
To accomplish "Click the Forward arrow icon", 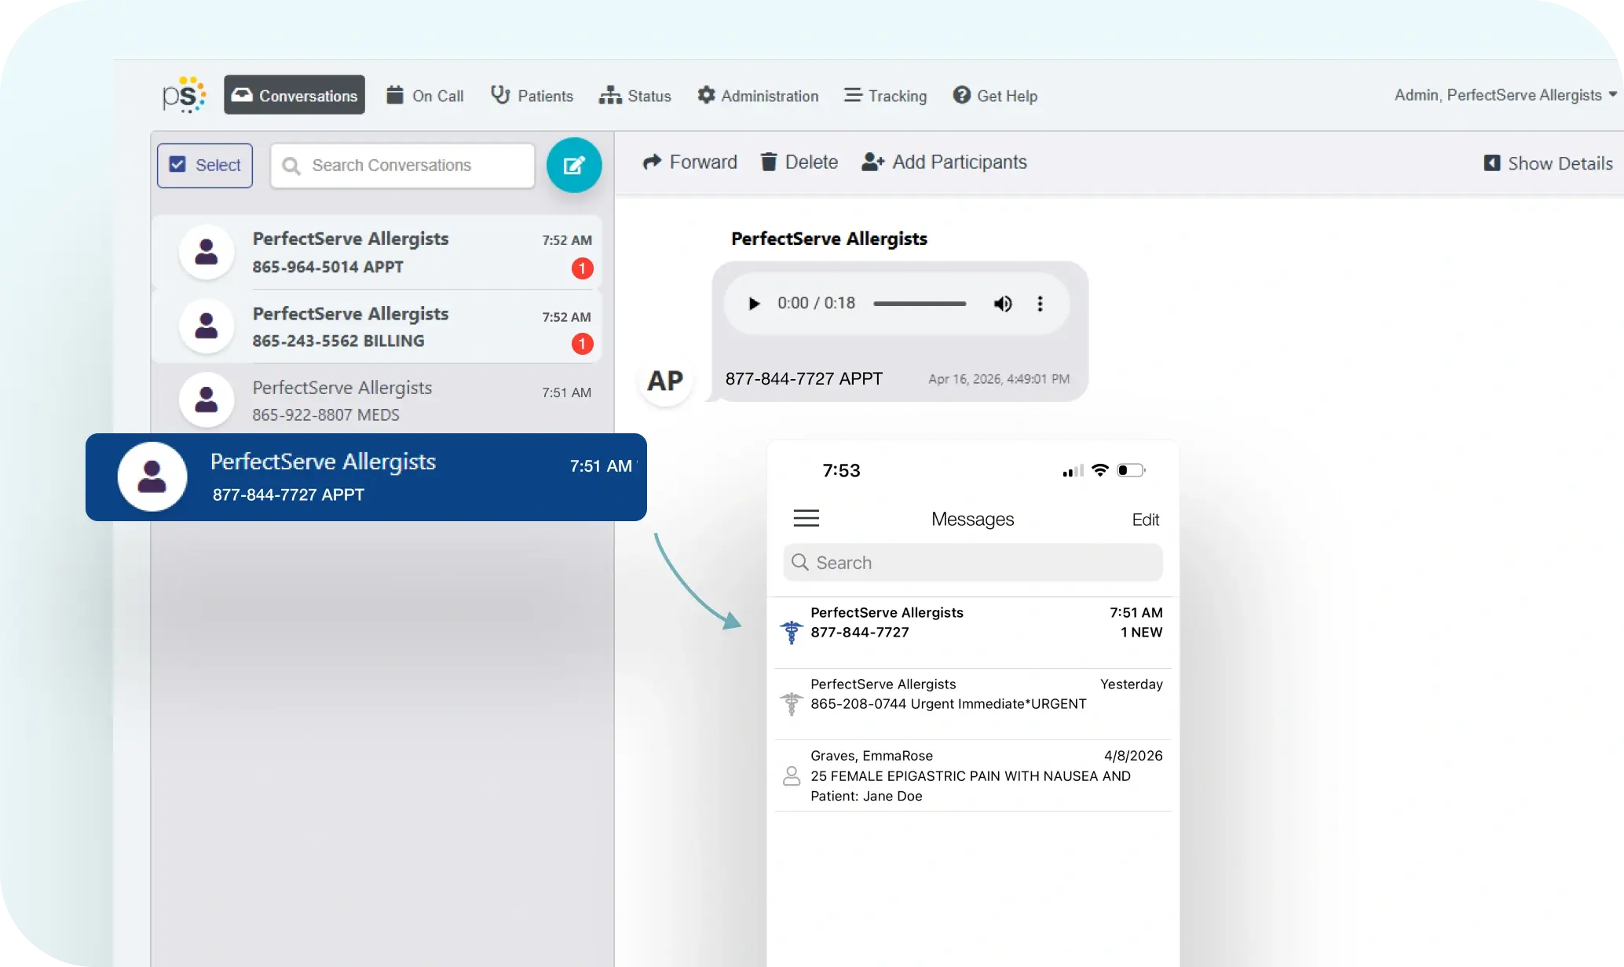I will tap(652, 162).
